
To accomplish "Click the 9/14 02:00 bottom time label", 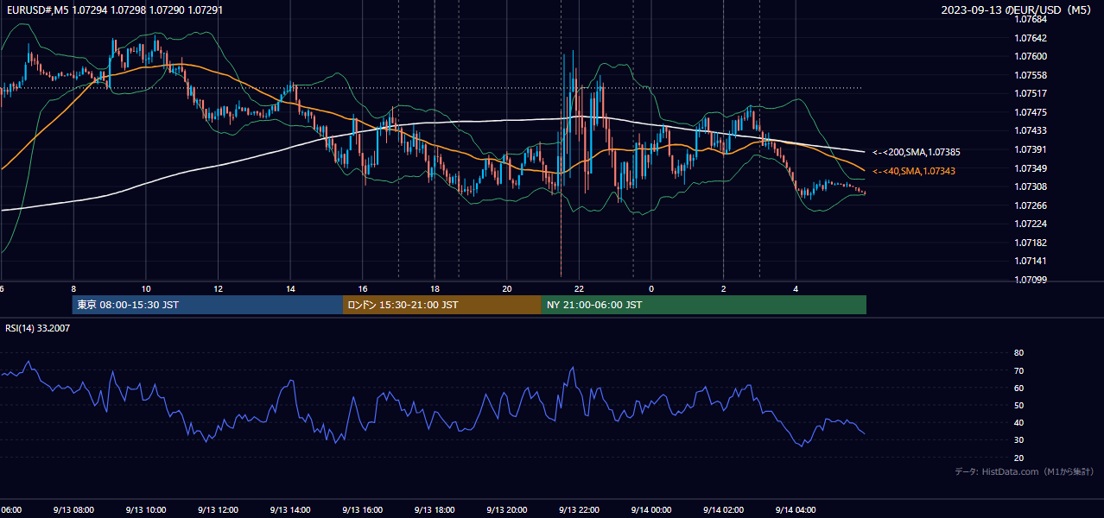I will click(x=724, y=509).
